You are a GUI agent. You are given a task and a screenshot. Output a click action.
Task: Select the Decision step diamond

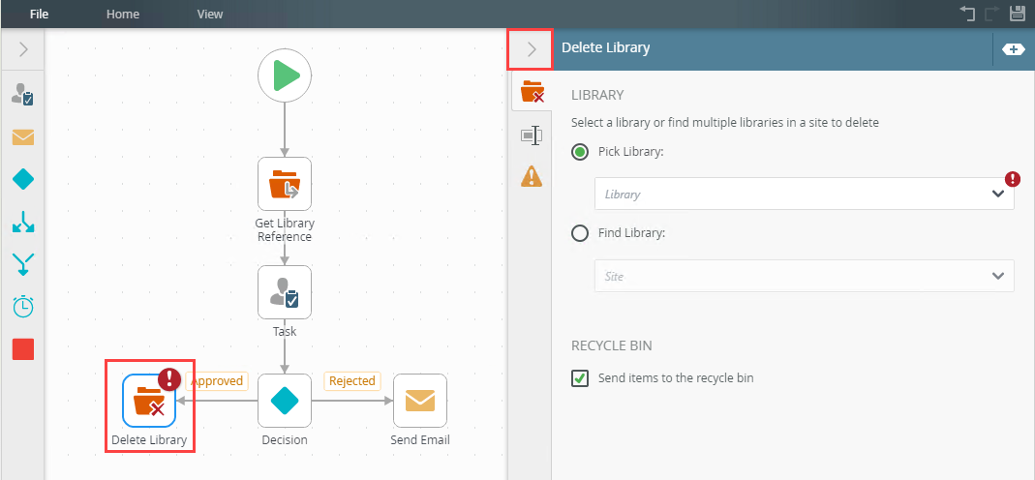pos(285,401)
